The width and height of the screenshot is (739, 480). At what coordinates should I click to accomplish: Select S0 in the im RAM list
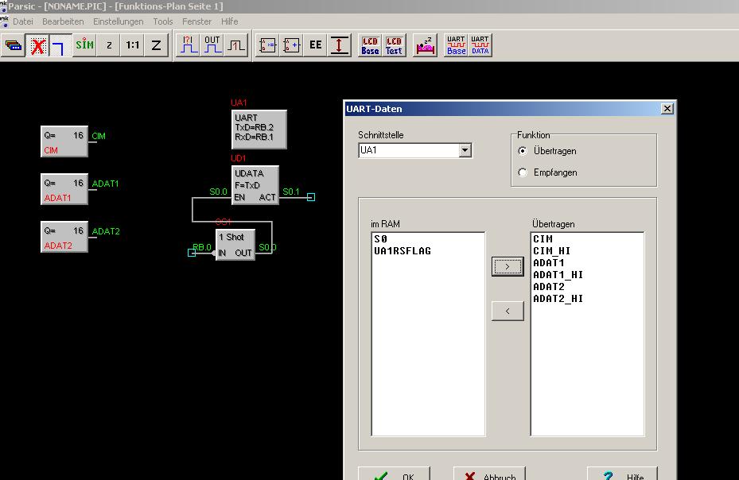(x=381, y=239)
